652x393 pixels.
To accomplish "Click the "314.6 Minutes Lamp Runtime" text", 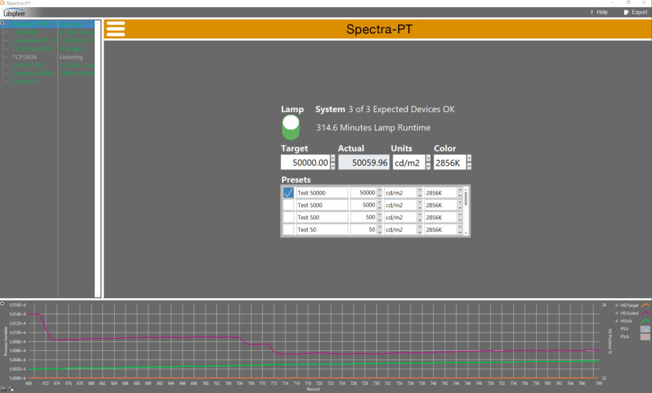I will pos(373,127).
